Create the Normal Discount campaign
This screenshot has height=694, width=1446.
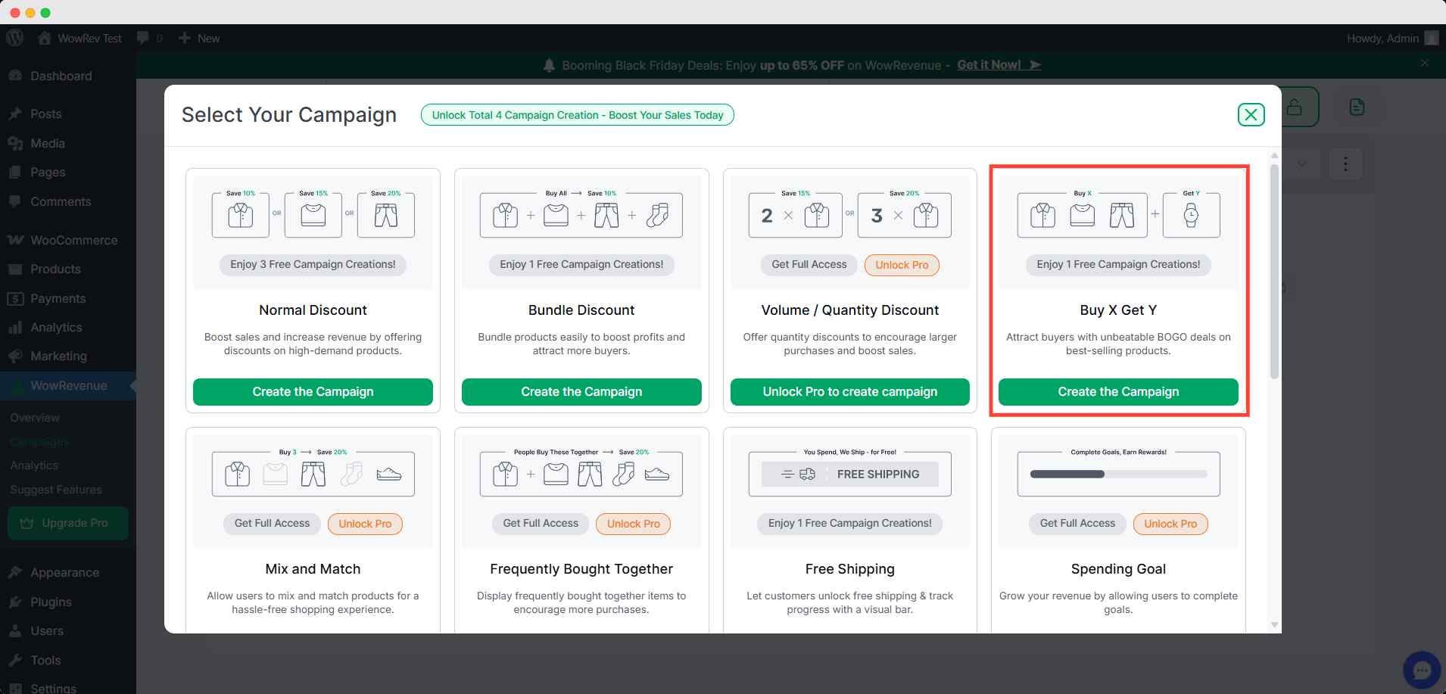[x=313, y=392]
